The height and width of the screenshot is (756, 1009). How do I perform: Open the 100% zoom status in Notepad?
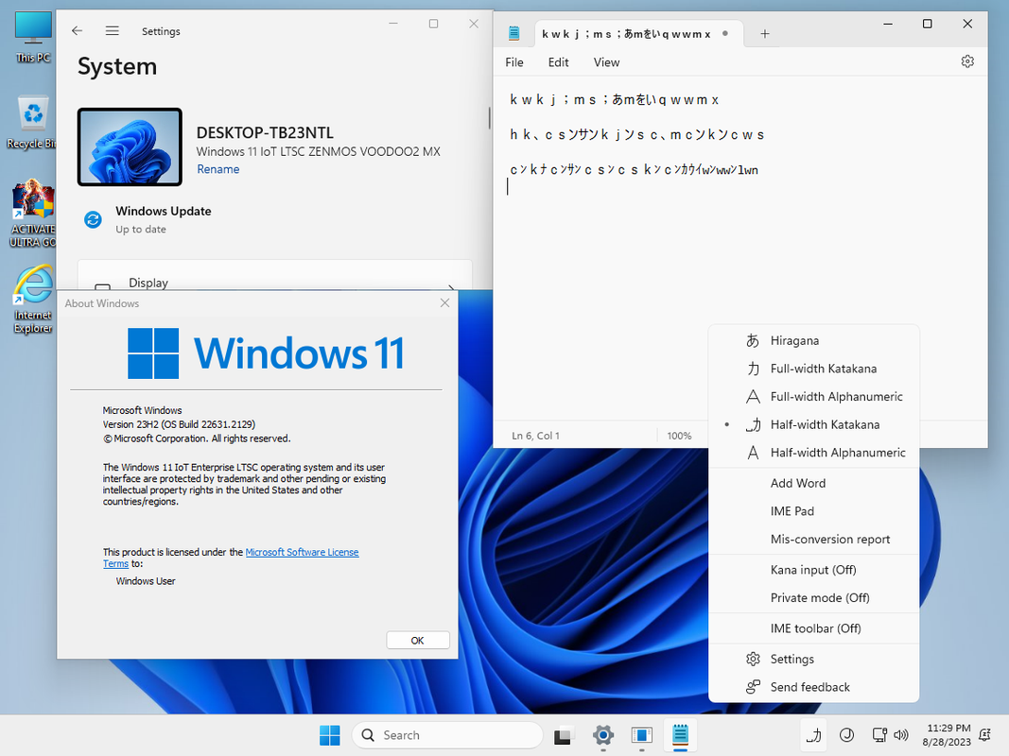(x=679, y=436)
